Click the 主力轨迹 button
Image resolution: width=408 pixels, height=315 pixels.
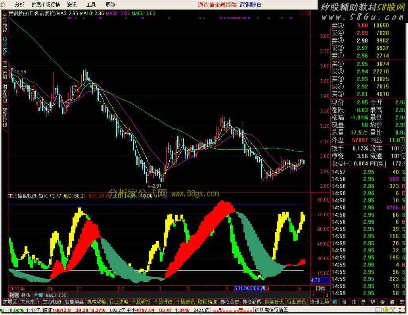point(52,302)
